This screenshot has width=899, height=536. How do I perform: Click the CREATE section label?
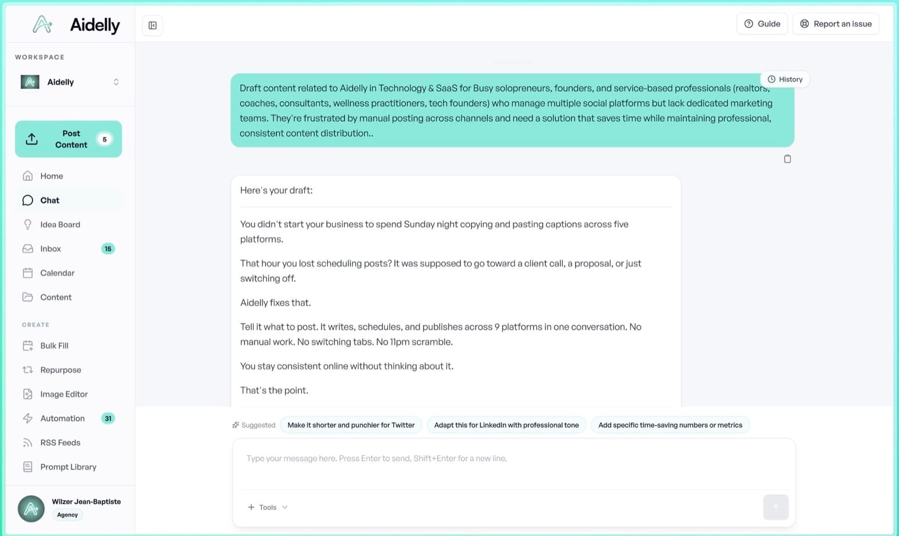(x=35, y=325)
